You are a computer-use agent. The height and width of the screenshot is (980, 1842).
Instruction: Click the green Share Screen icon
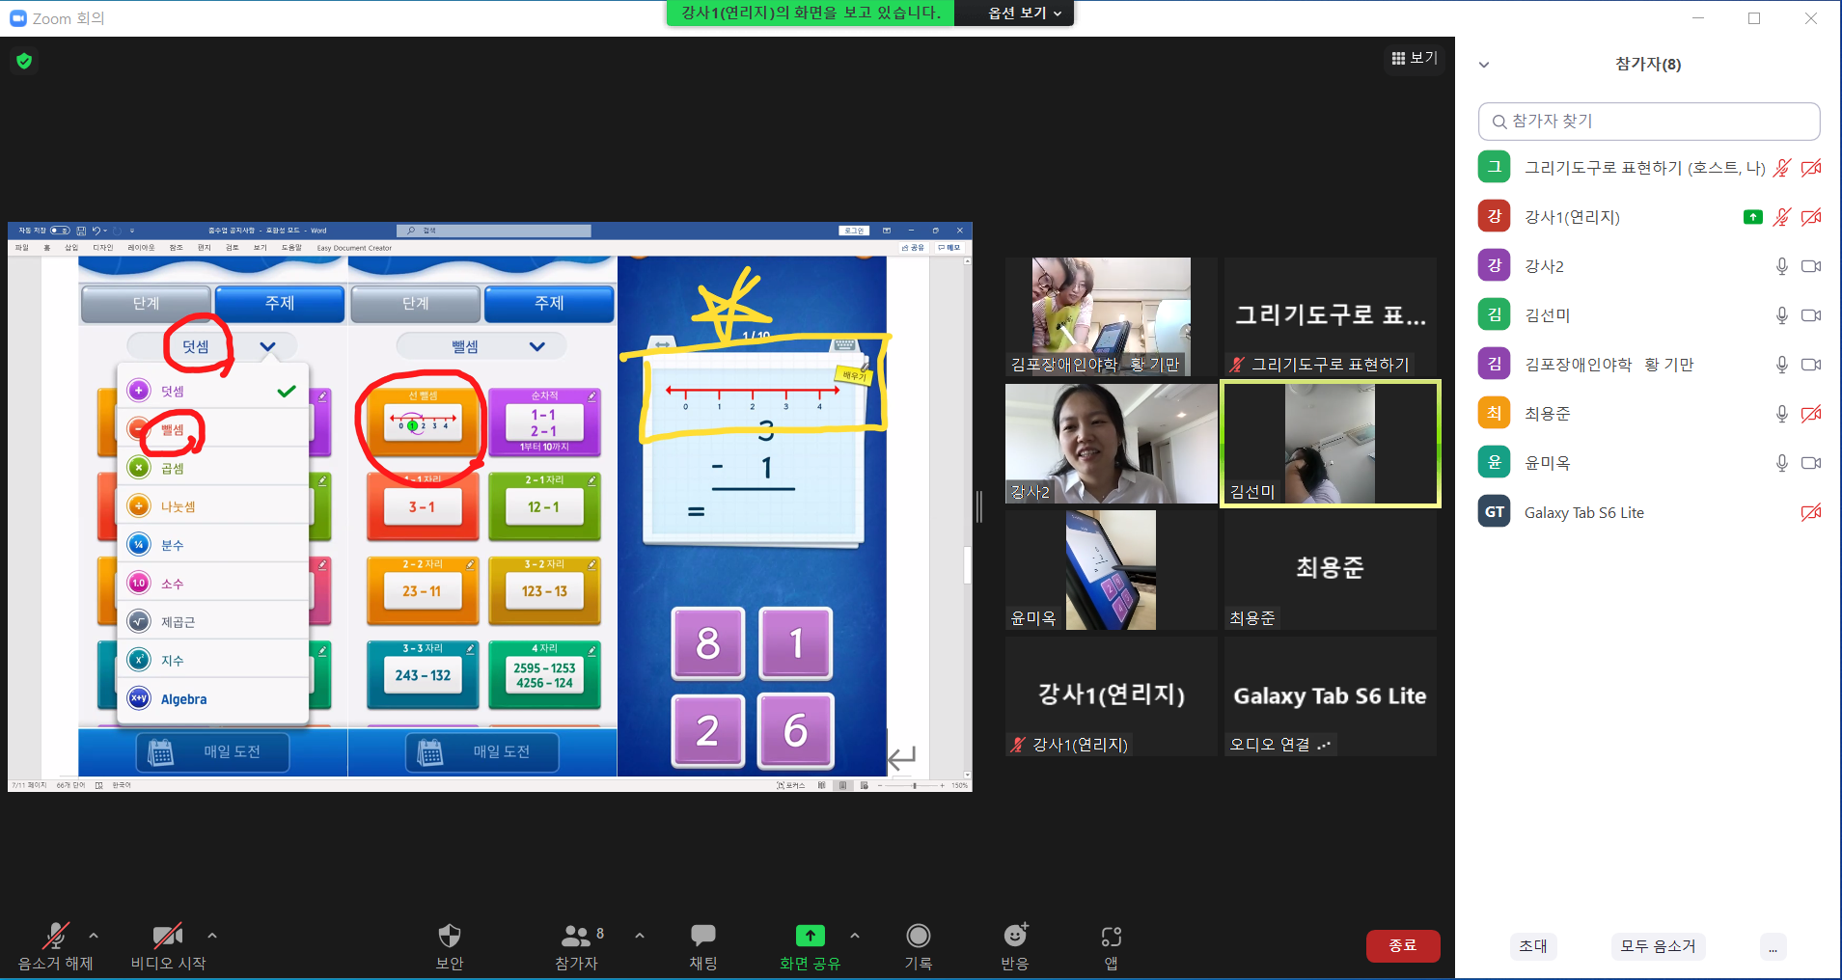pyautogui.click(x=811, y=936)
